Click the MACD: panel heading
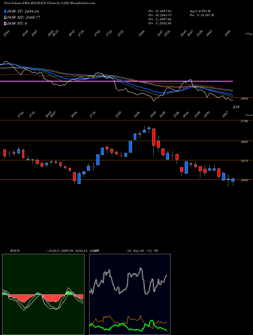The width and height of the screenshot is (253, 335). 15,251
